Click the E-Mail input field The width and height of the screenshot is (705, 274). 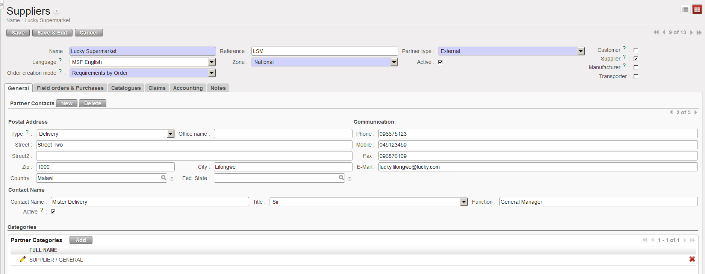537,167
